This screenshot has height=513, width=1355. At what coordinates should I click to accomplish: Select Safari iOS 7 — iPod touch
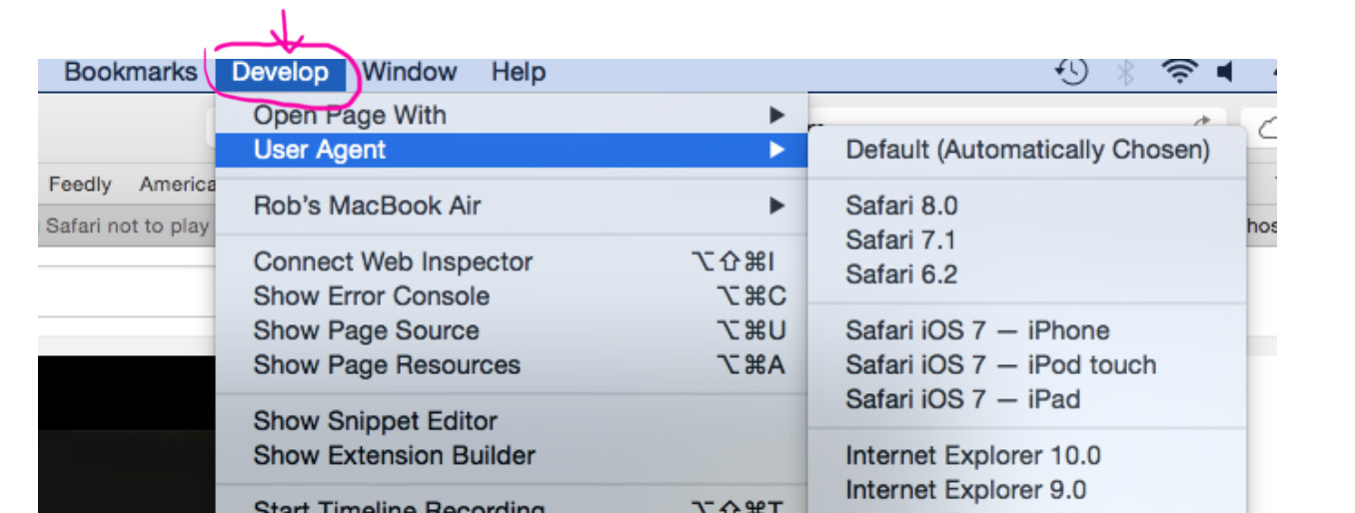[x=1027, y=365]
